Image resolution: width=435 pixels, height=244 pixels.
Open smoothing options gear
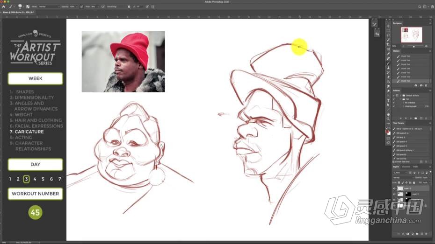[x=129, y=7]
